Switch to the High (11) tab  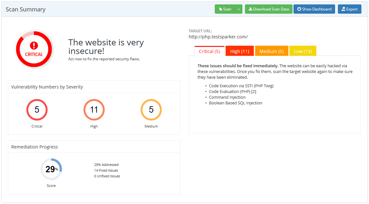click(240, 51)
